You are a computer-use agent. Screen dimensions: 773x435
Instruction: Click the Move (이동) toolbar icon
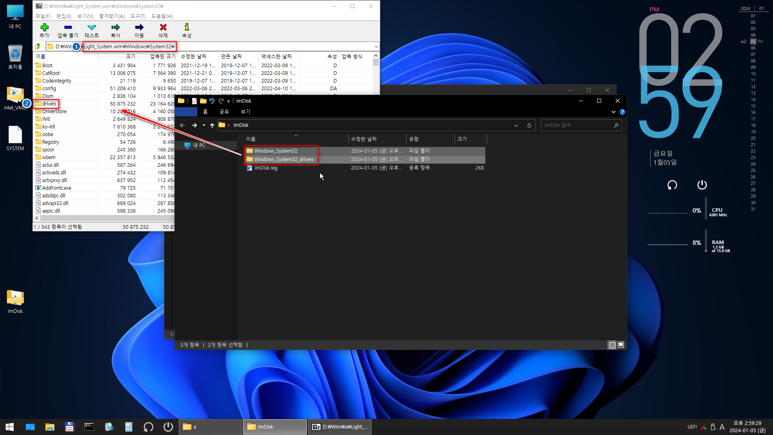139,27
